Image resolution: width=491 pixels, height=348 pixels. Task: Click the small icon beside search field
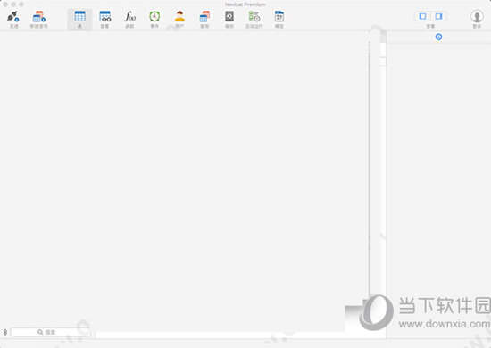5,332
